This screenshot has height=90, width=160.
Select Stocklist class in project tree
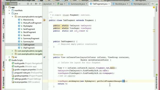click(x=27, y=35)
